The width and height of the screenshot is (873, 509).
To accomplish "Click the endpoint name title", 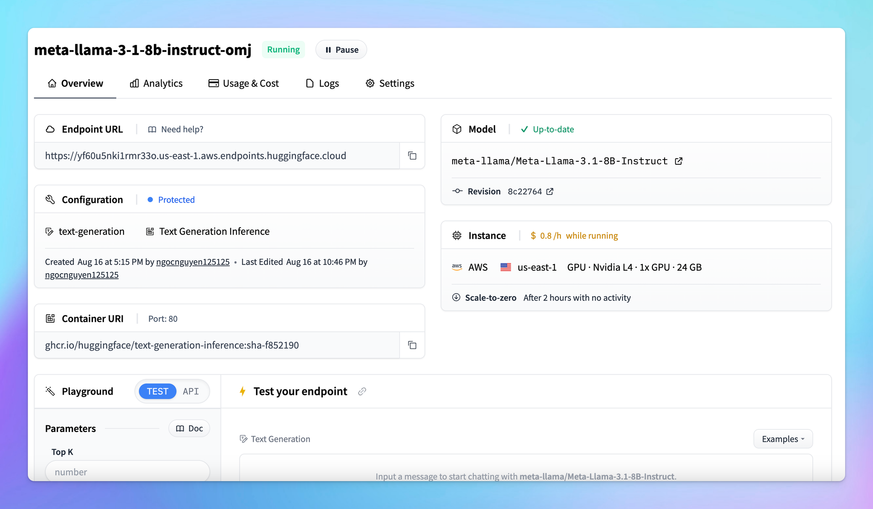I will (x=143, y=50).
